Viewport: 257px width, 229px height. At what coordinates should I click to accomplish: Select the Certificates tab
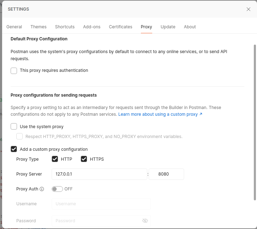click(120, 27)
